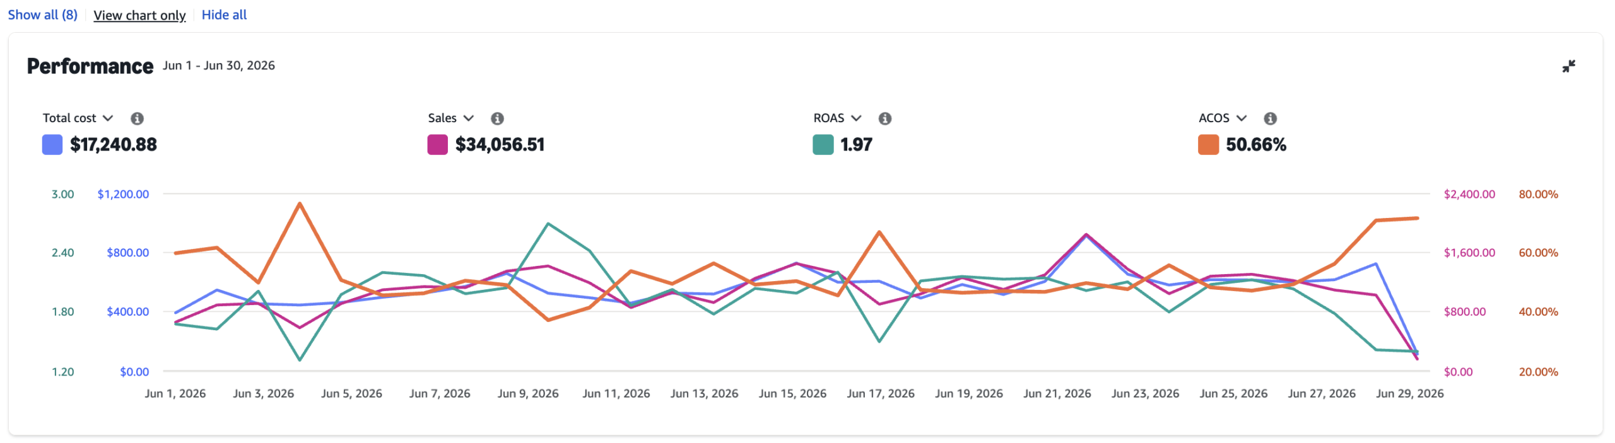Click the 3.00 ROAS axis label
The height and width of the screenshot is (443, 1615).
(x=62, y=194)
